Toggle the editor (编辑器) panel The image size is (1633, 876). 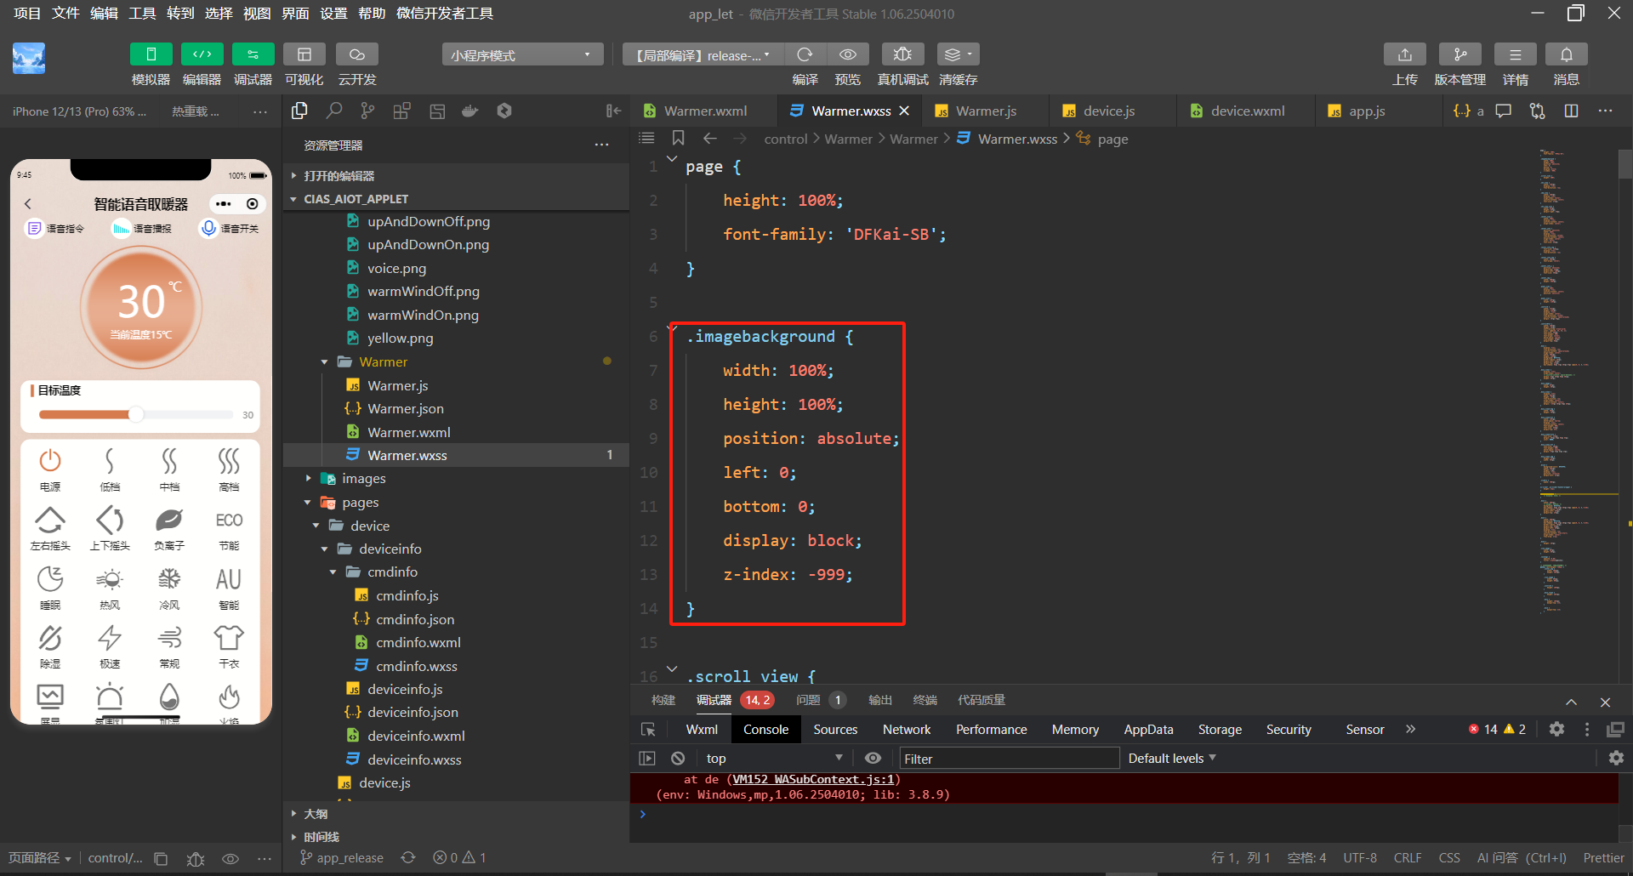202,54
